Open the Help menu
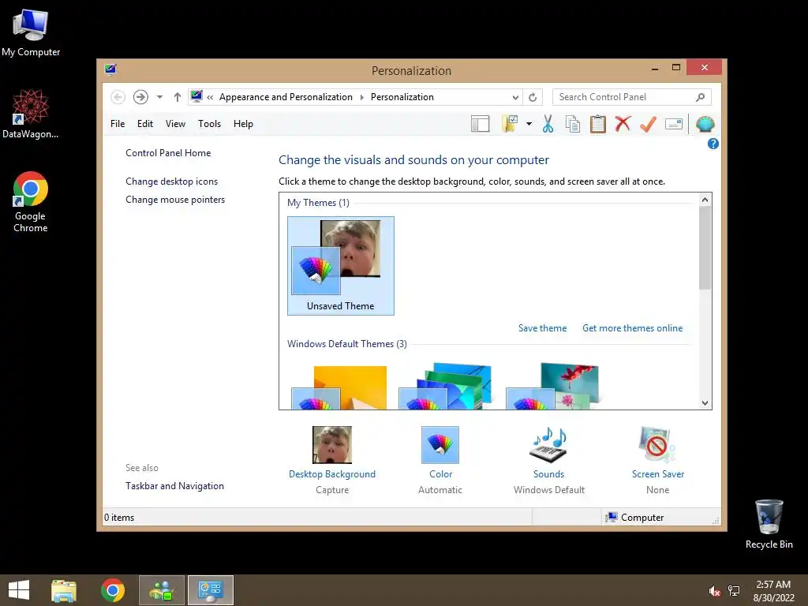 pos(243,124)
